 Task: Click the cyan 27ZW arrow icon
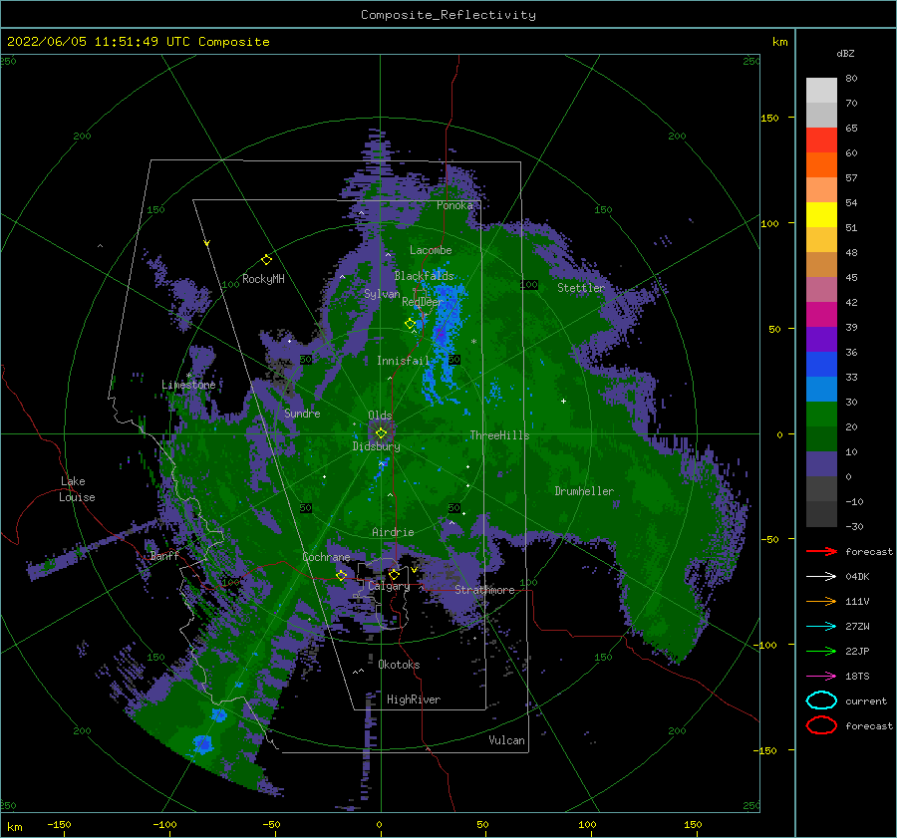[x=821, y=627]
